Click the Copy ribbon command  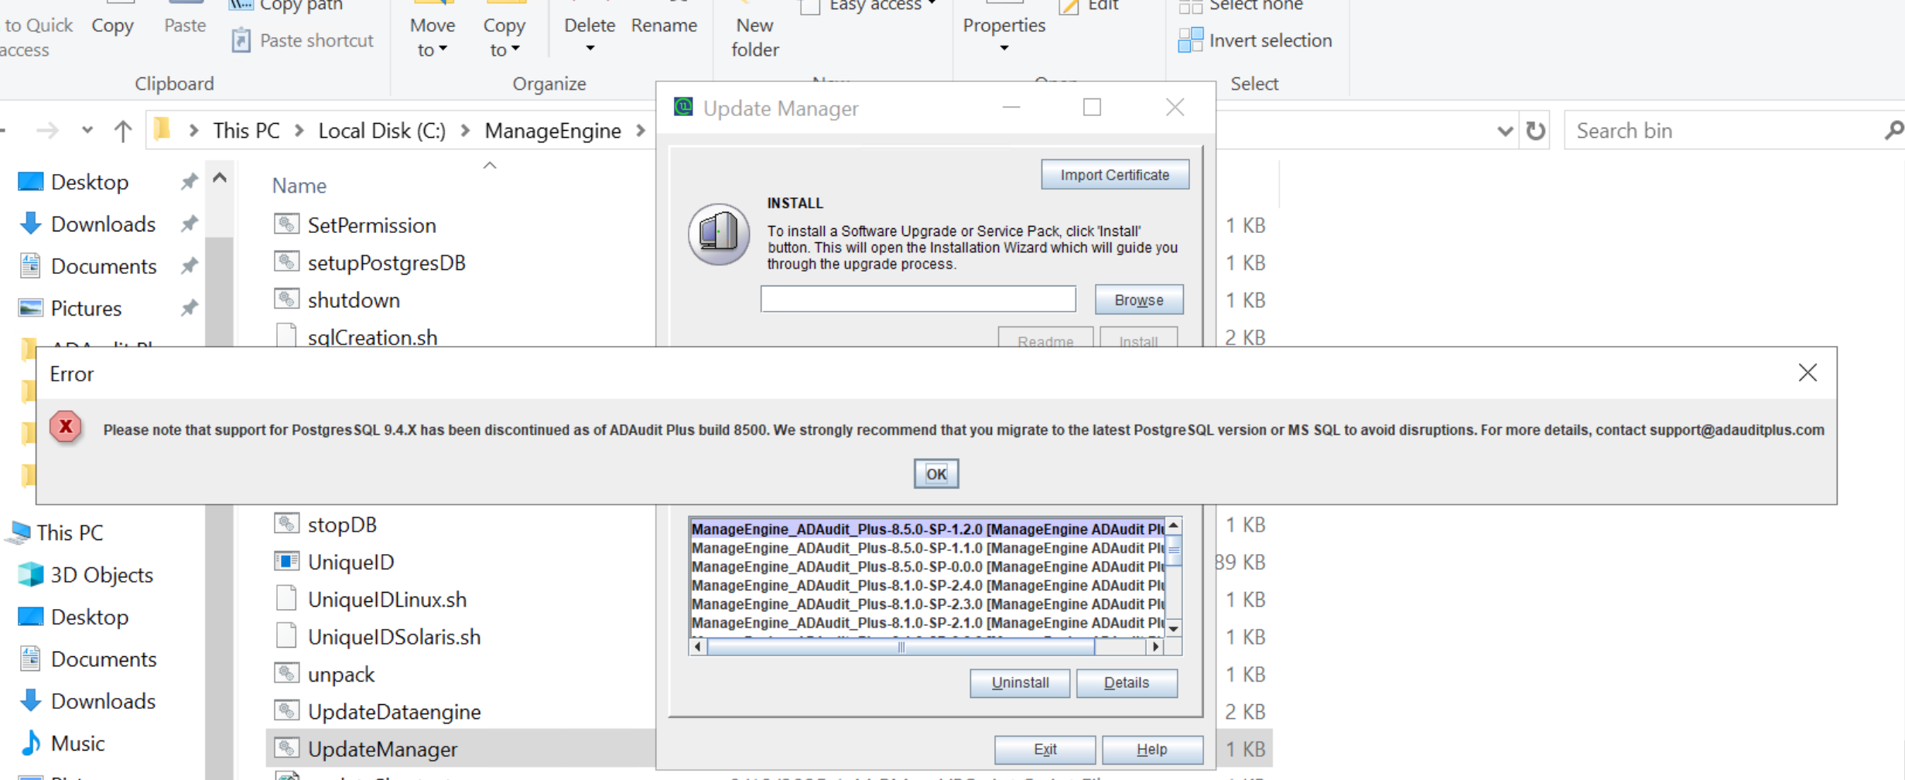pyautogui.click(x=112, y=25)
